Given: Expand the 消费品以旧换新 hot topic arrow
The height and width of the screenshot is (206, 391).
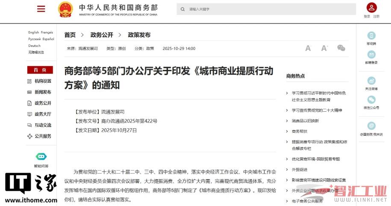Looking at the screenshot, I should 287,121.
